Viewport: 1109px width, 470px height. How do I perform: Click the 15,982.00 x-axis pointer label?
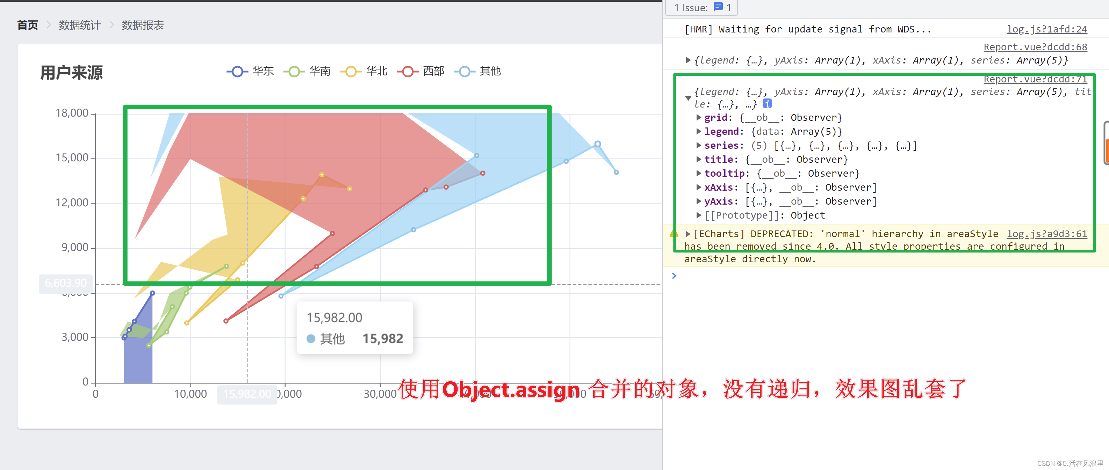[247, 394]
